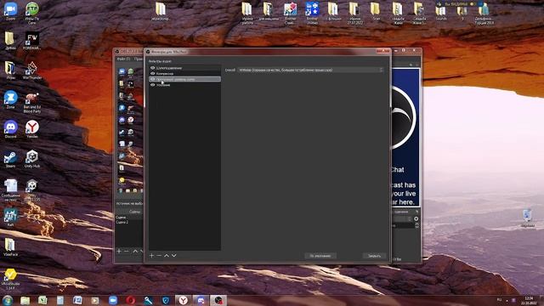Viewport: 544px width, 306px height.
Task: Move scene up in OBS scenes panel
Action: (135, 251)
